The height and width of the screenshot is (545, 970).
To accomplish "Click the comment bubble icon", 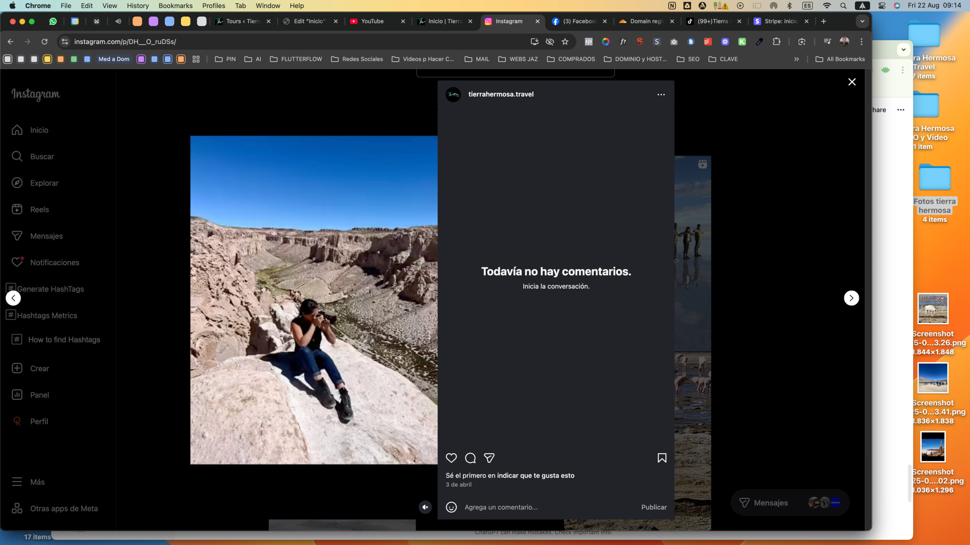I will click(x=470, y=458).
